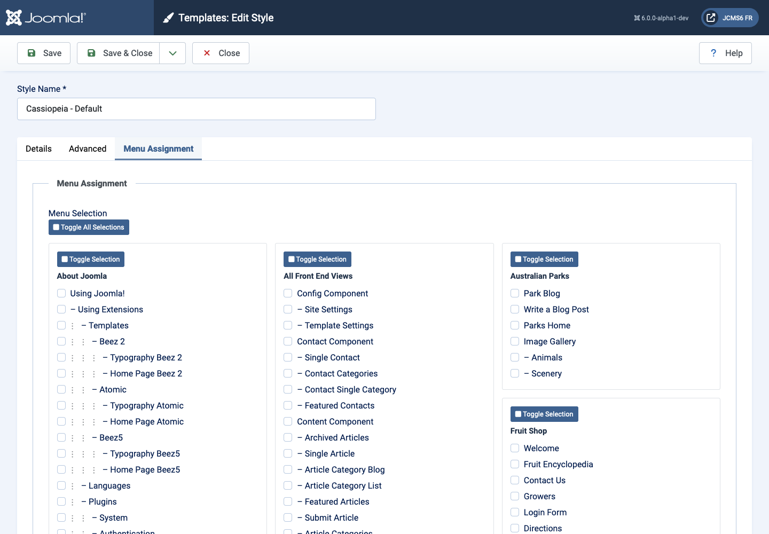769x534 pixels.
Task: Check Single Article checkbox
Action: click(288, 453)
